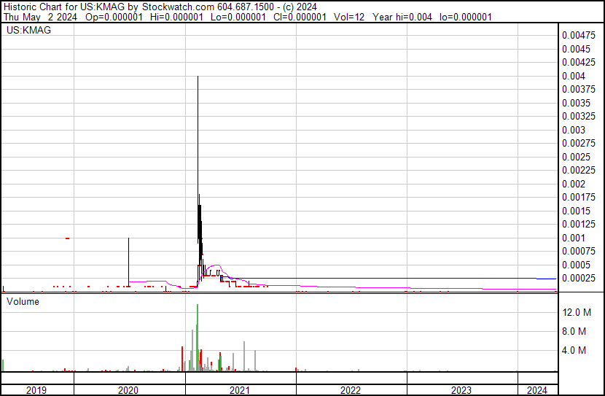Click the 0.00475 price axis value
605x396 pixels.
coord(579,36)
